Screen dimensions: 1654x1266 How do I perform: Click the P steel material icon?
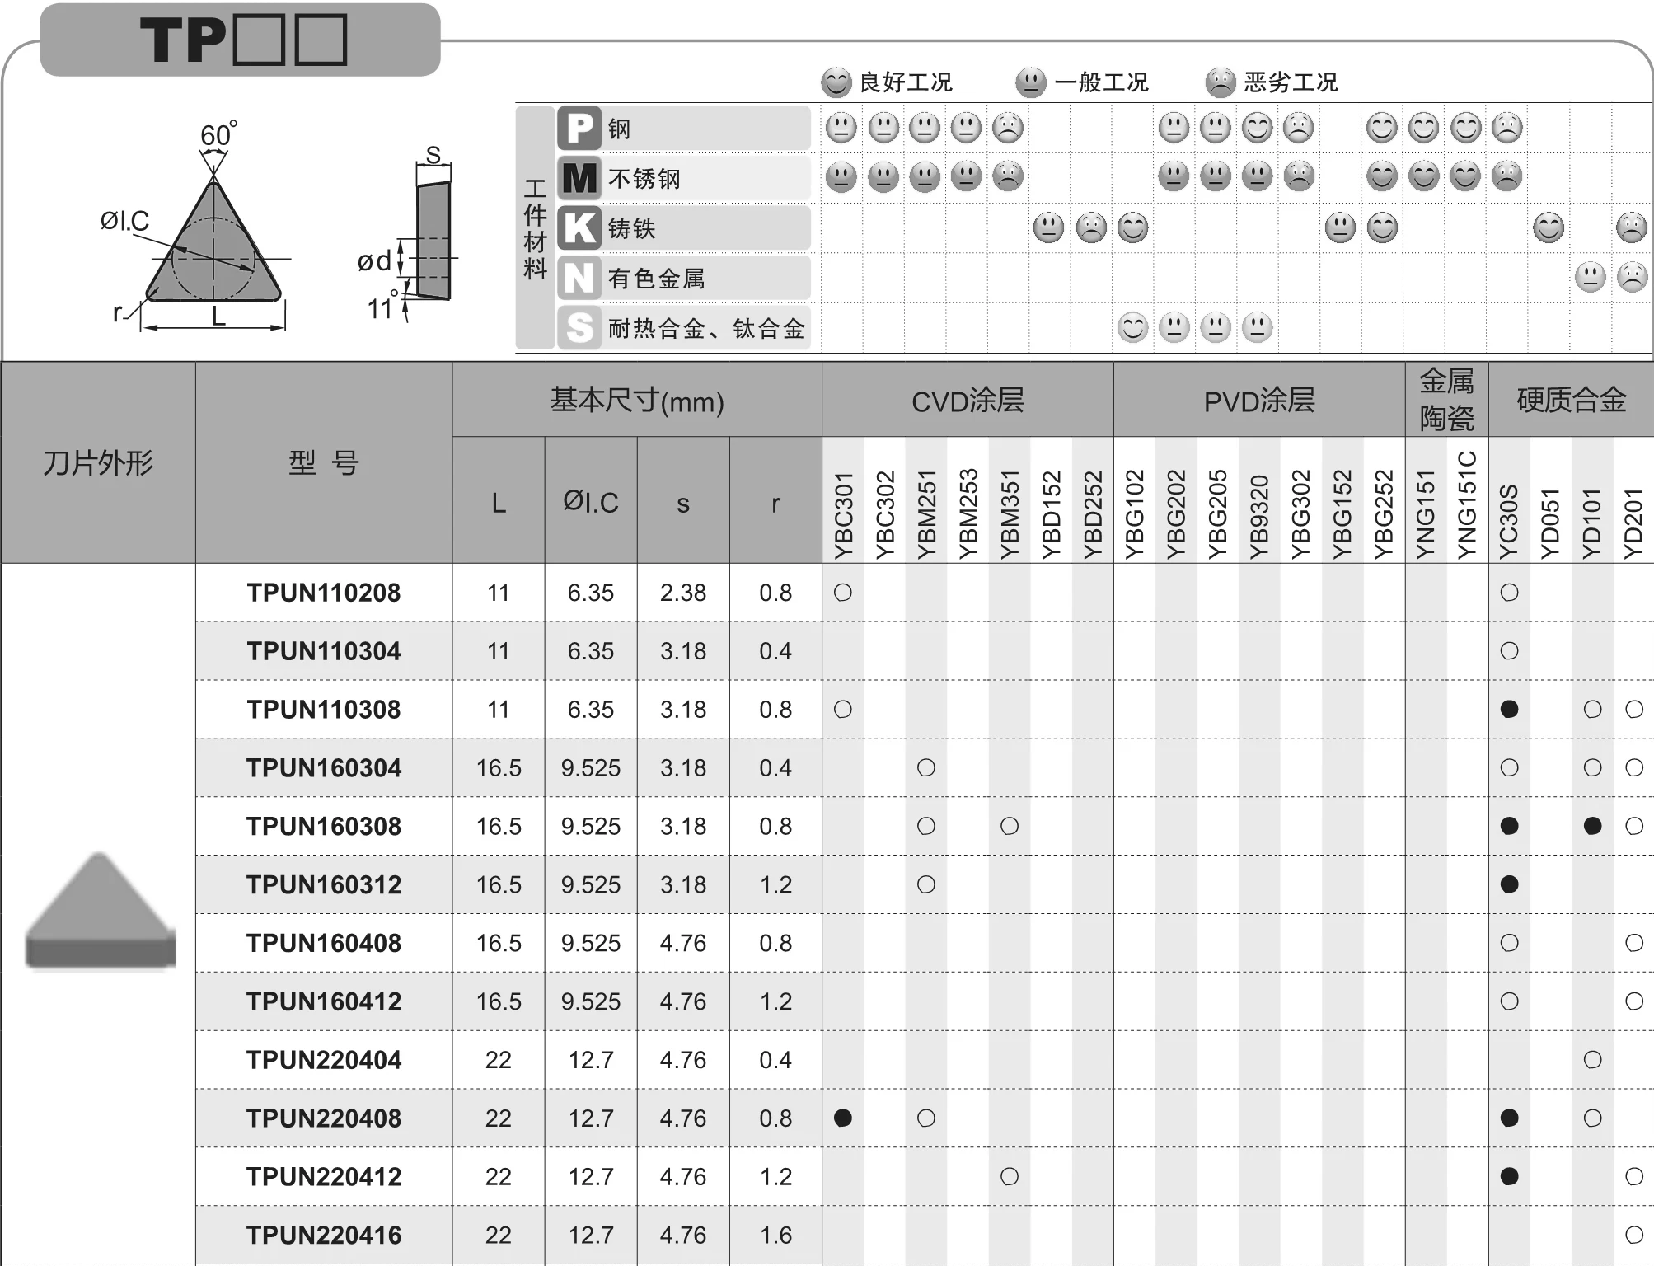pyautogui.click(x=579, y=129)
